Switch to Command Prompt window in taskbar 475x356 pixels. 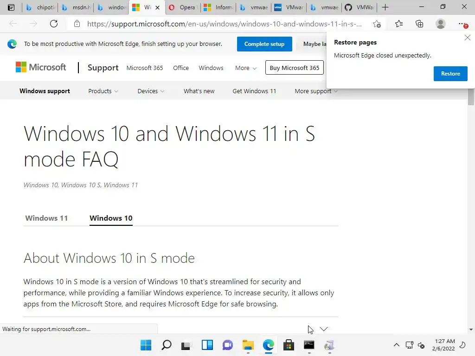pos(309,345)
